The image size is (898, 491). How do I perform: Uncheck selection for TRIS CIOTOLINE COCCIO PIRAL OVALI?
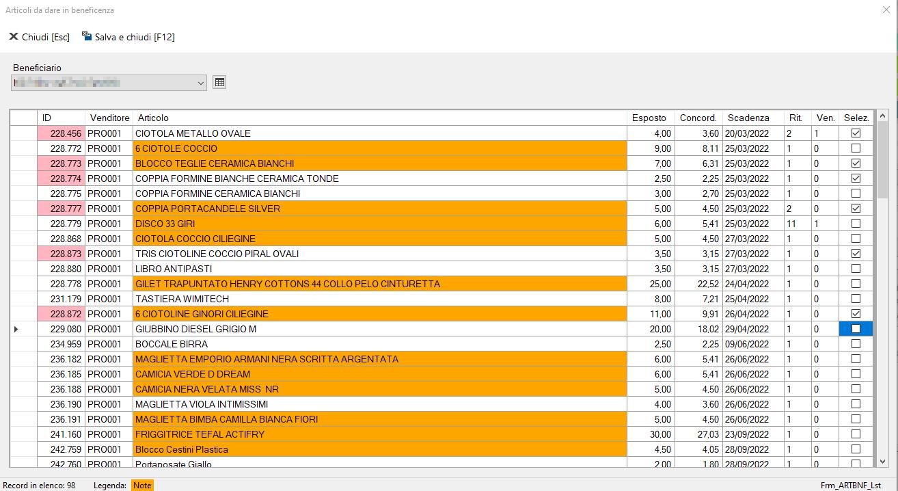pyautogui.click(x=856, y=254)
